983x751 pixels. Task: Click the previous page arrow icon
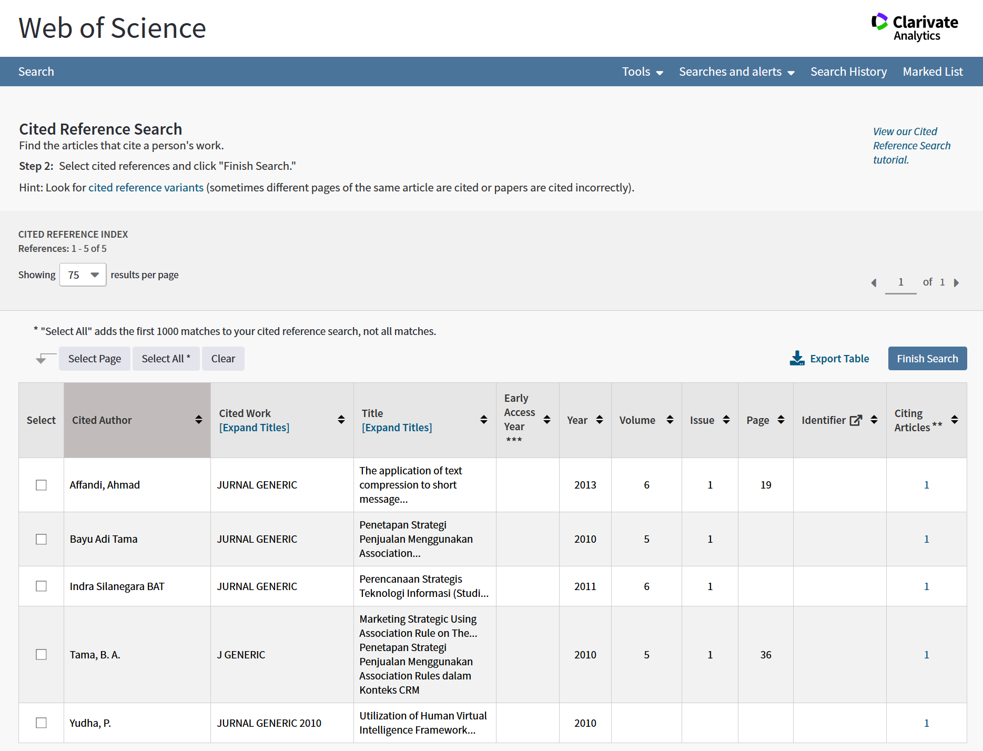coord(874,283)
